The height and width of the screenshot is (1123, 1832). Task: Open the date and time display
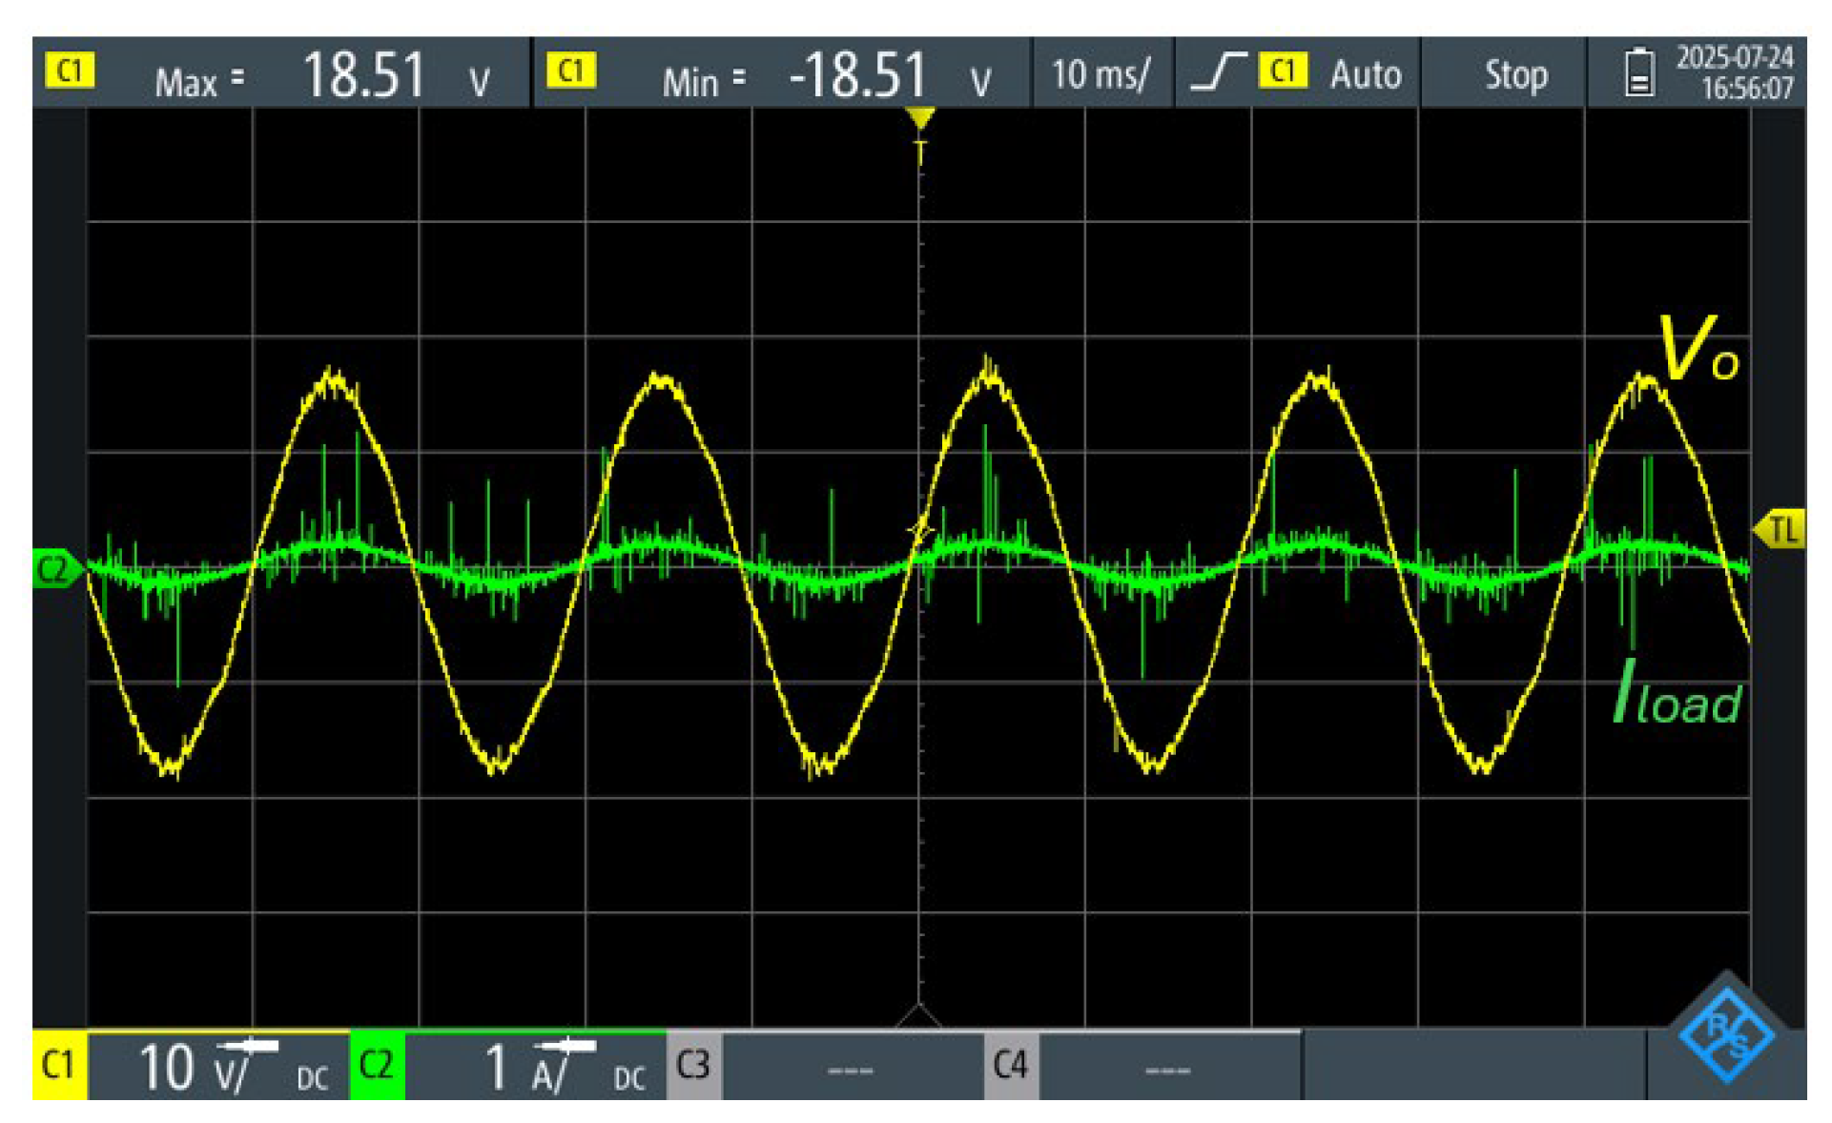pyautogui.click(x=1734, y=73)
